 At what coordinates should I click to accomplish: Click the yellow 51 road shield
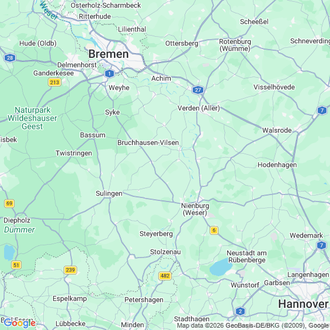(16, 265)
